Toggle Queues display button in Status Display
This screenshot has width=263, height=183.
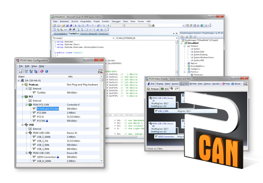click(x=175, y=84)
